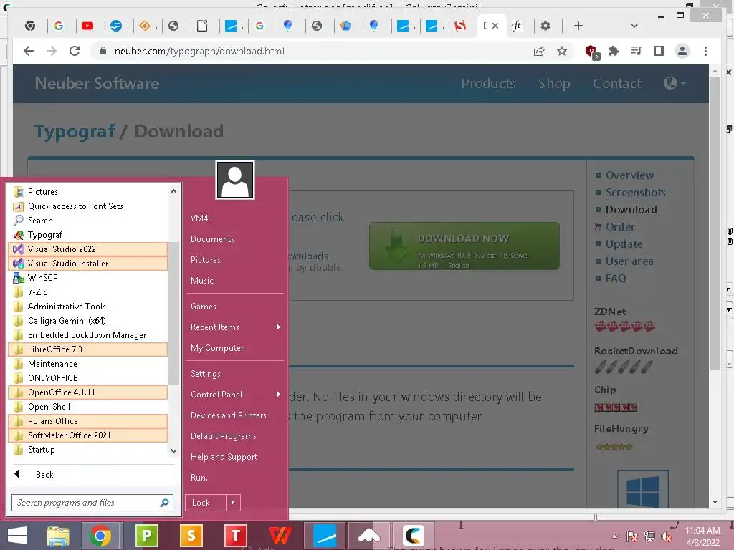Open the media control playlist icon

[637, 51]
